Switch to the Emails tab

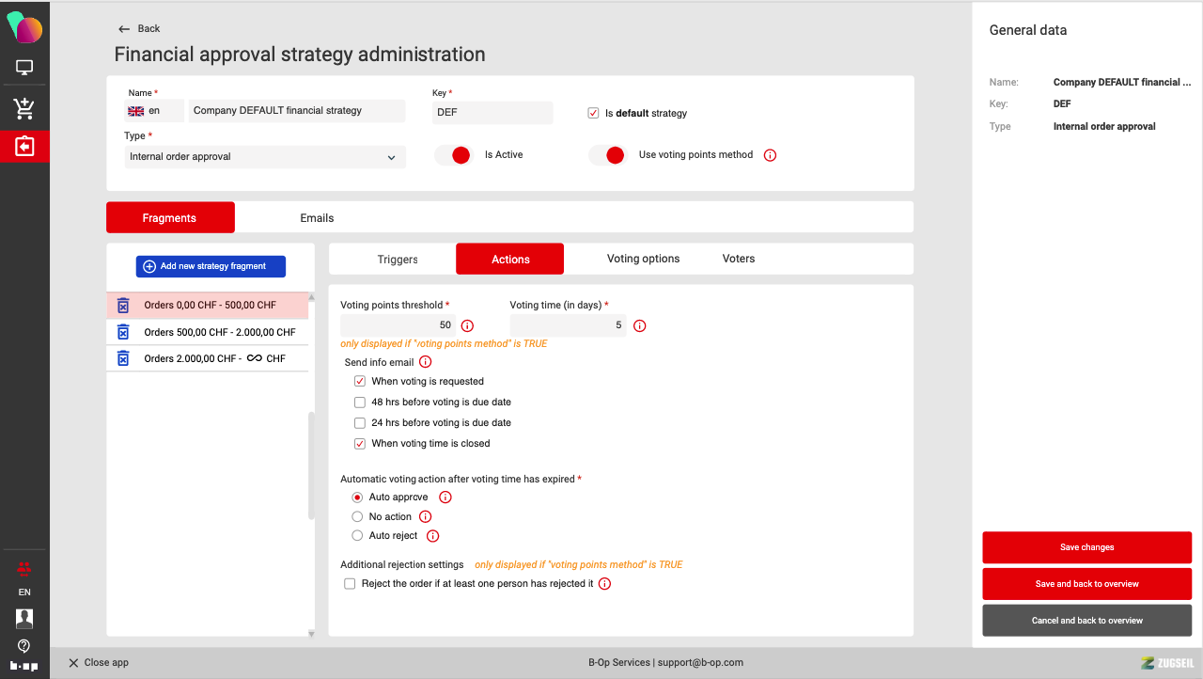point(317,218)
